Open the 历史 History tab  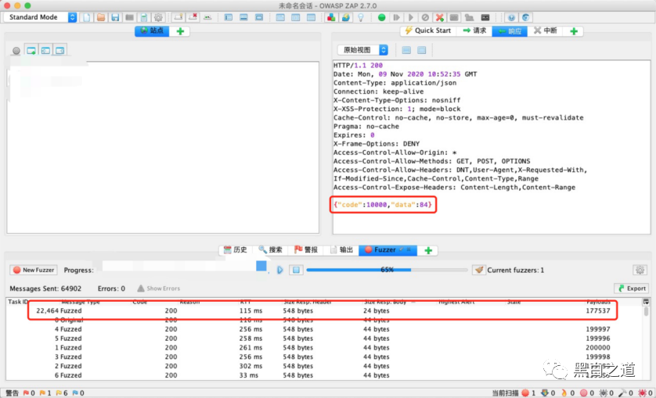pos(236,250)
